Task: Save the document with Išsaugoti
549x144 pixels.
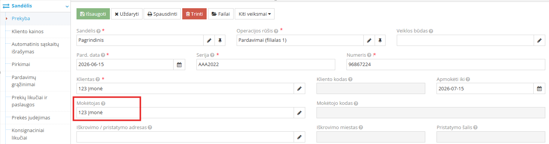Action: [x=93, y=14]
